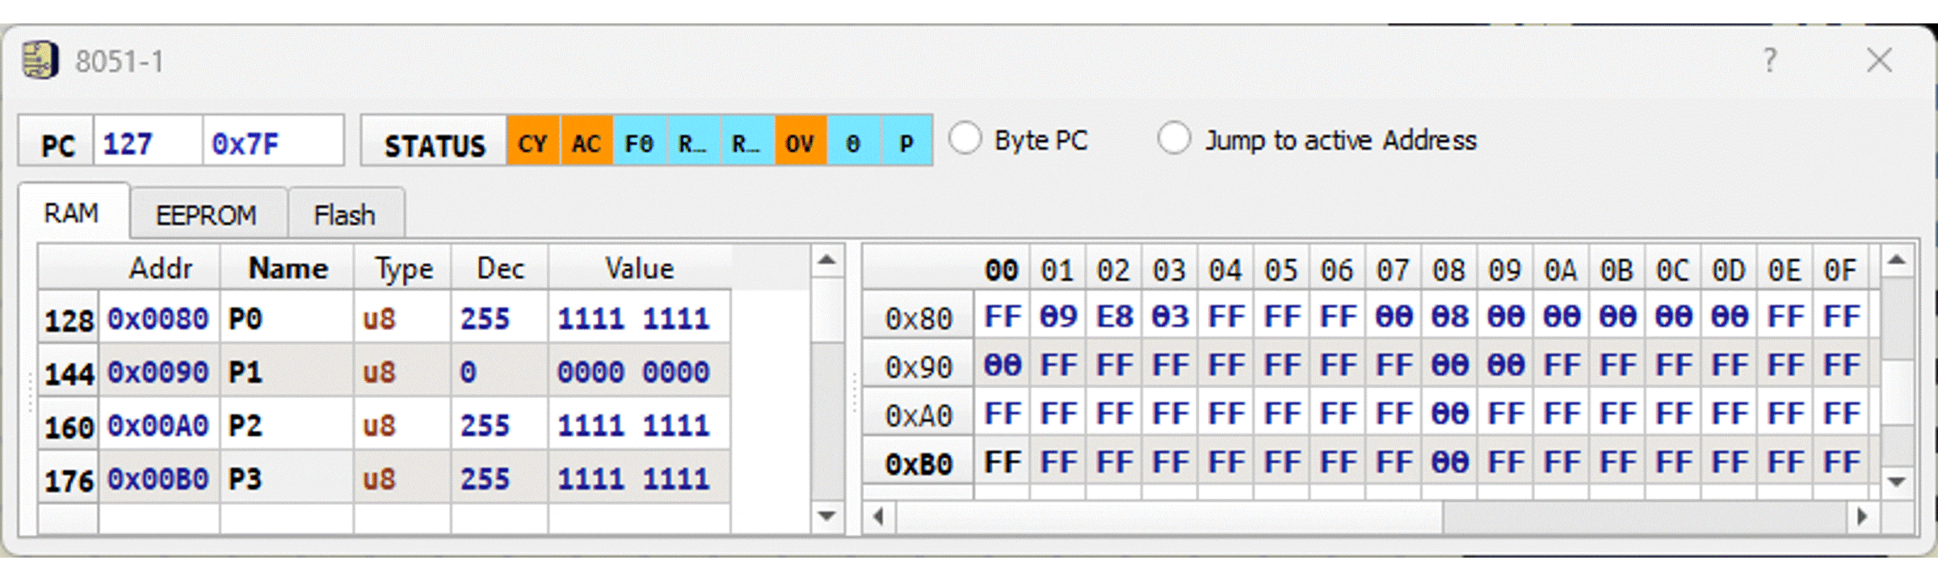Click the P0 decimal value 255
Viewport: 1938px width, 581px height.
tap(500, 318)
